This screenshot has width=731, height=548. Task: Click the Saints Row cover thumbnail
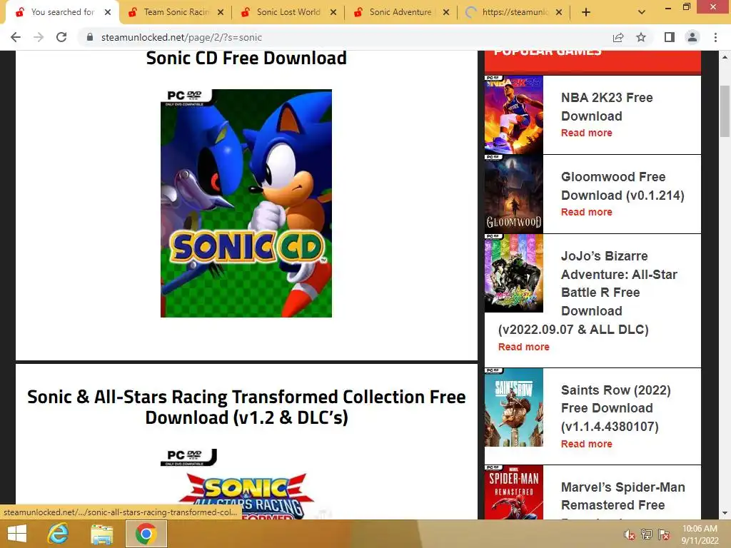point(514,407)
